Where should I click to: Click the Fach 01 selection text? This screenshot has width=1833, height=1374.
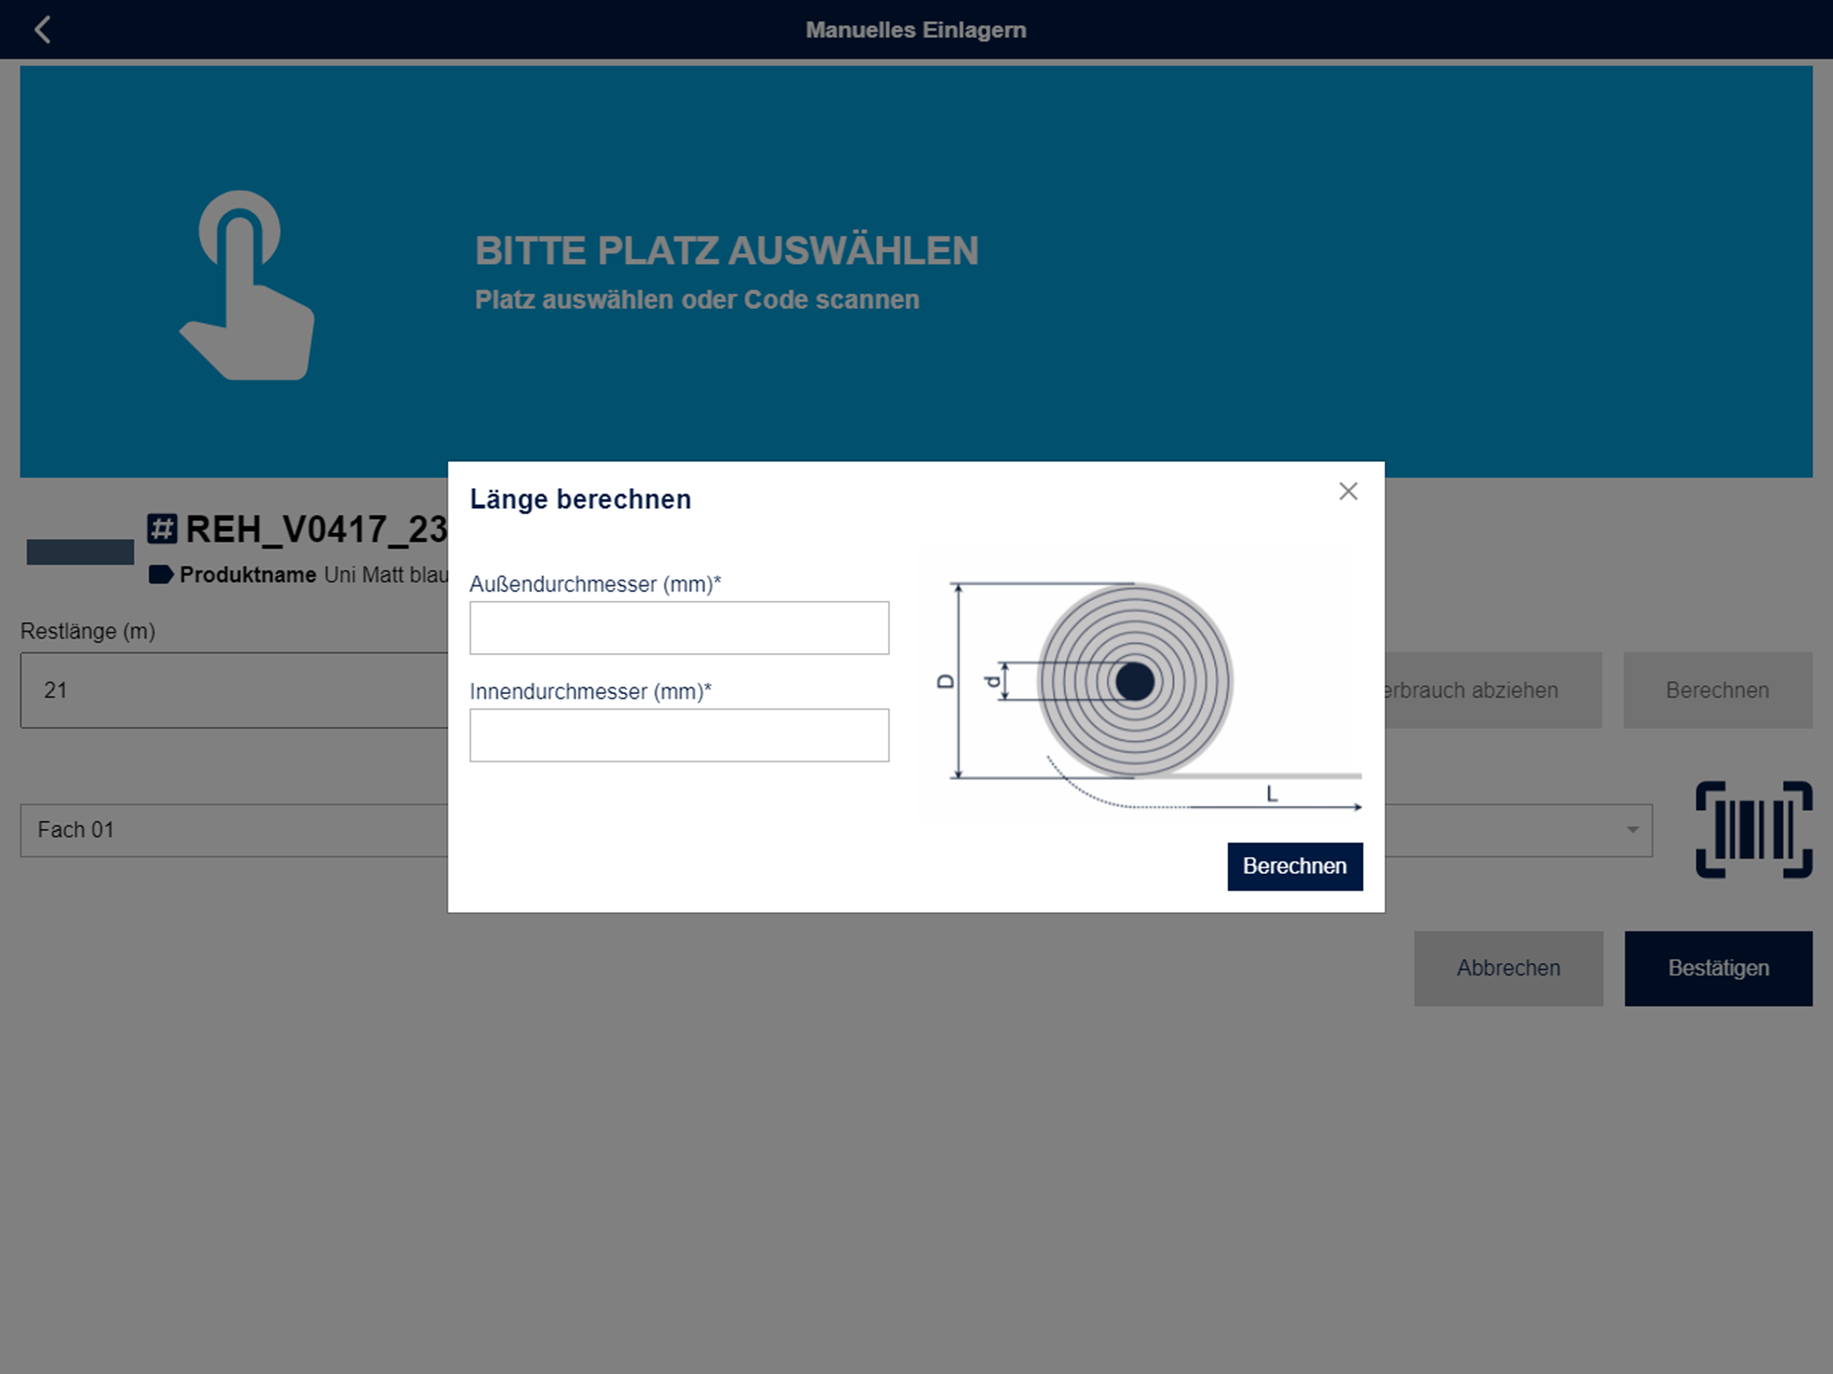click(75, 829)
